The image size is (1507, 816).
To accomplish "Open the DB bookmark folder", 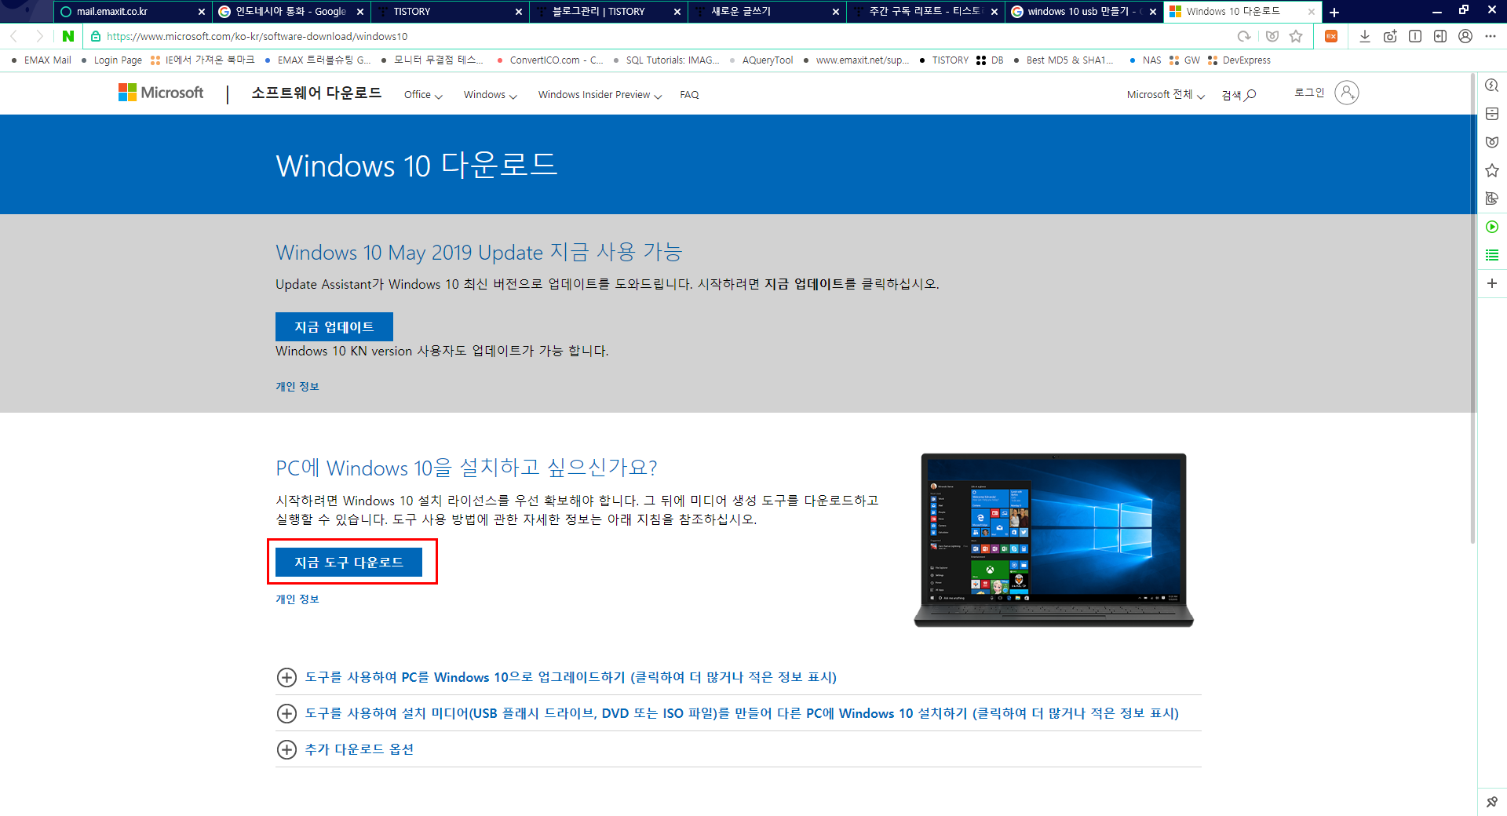I will [990, 60].
